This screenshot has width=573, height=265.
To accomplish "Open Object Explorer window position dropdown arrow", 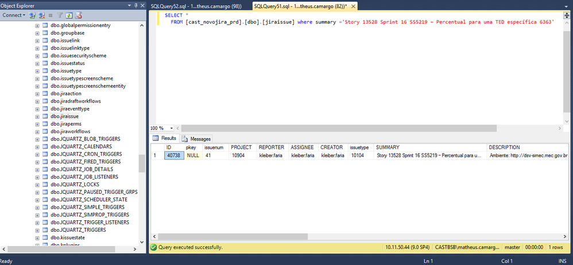I will [129, 6].
